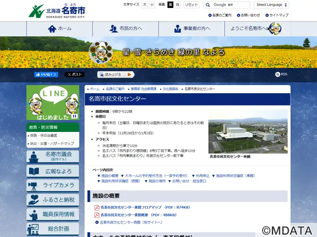This screenshot has height=237, width=317.
Task: Jump to 施設の概要 page section
Action: coord(110,175)
